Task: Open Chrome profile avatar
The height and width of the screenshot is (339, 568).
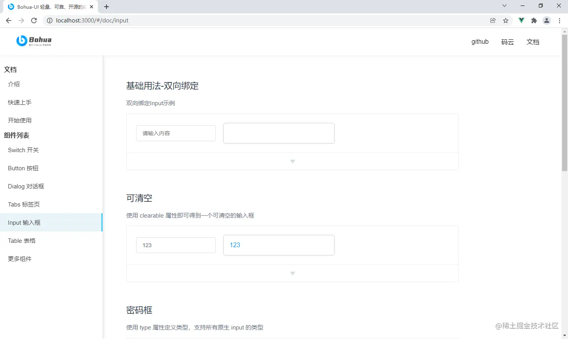Action: point(547,20)
